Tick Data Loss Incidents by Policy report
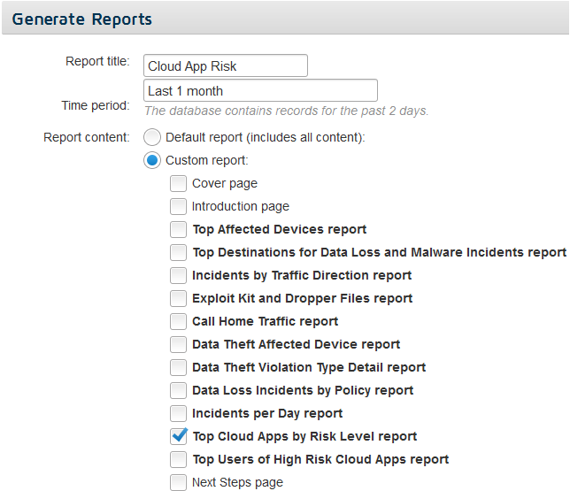Viewport: 570px width, 491px height. point(178,390)
